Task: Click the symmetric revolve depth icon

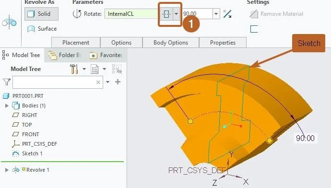Action: coord(166,14)
